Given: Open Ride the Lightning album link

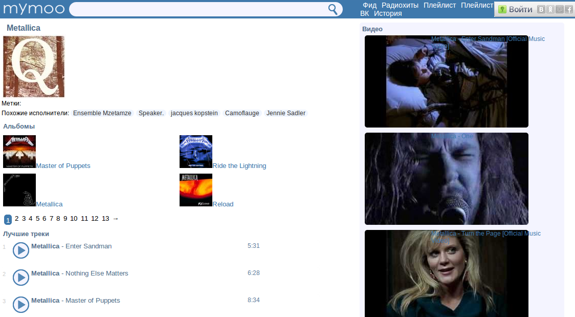Looking at the screenshot, I should coord(239,166).
